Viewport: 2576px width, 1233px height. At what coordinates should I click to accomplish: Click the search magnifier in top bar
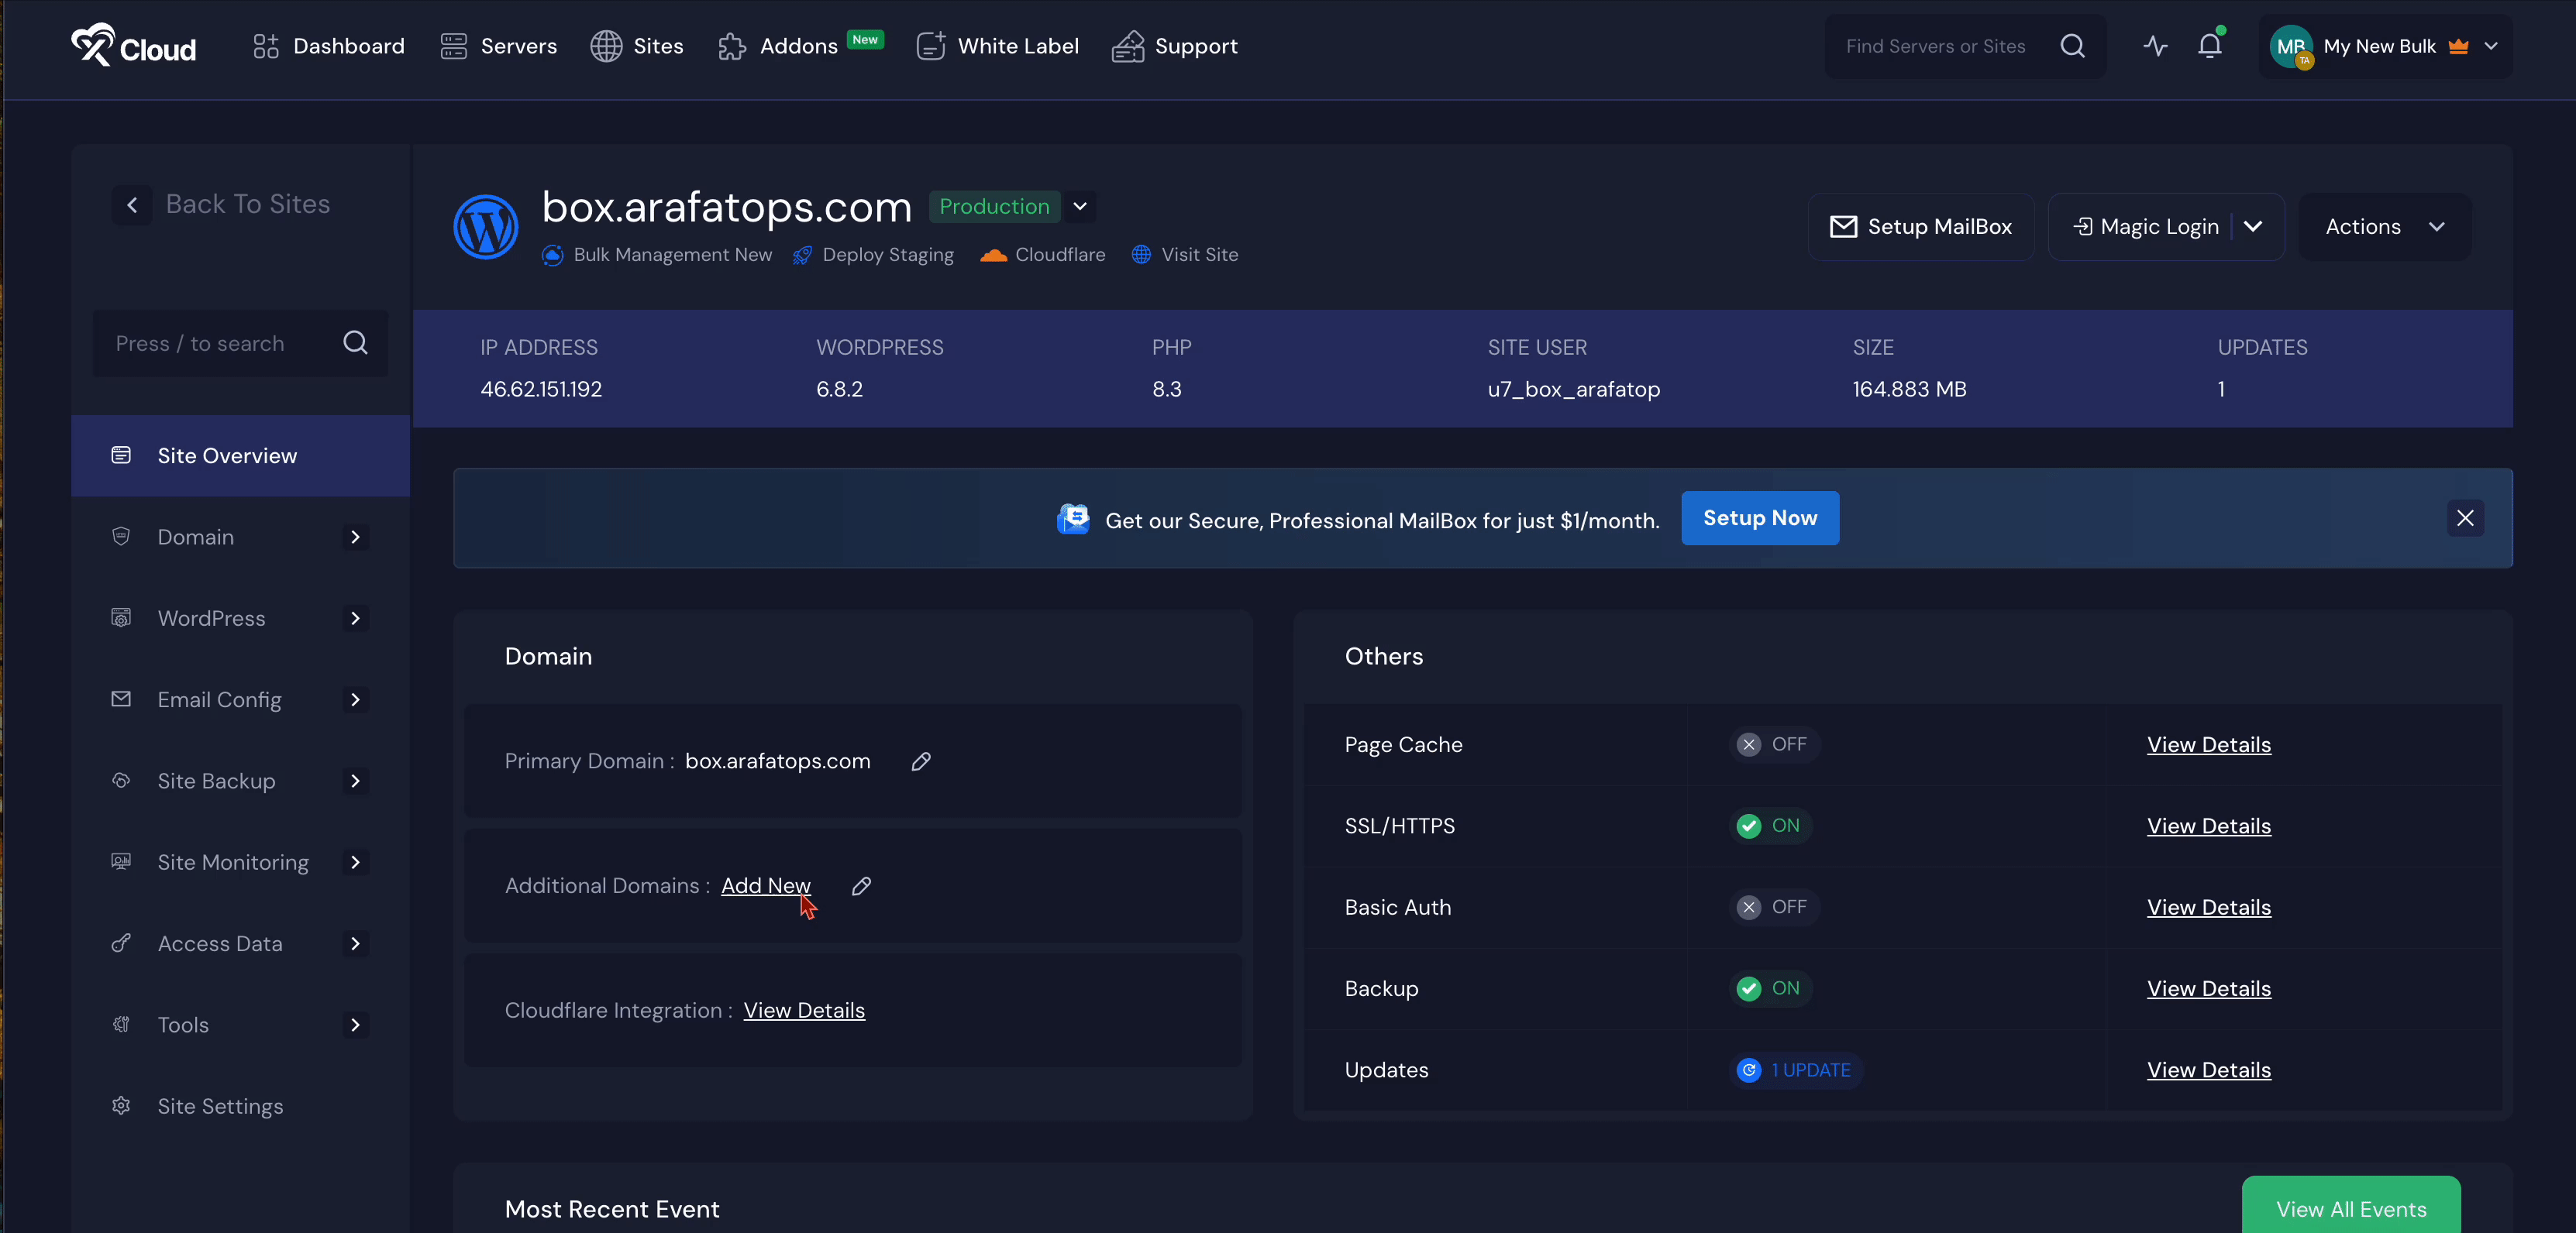(x=2072, y=46)
